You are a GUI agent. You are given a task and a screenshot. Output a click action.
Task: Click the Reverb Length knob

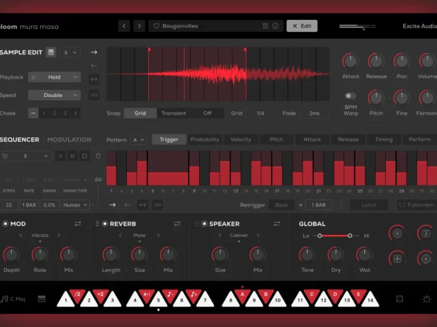pos(111,254)
